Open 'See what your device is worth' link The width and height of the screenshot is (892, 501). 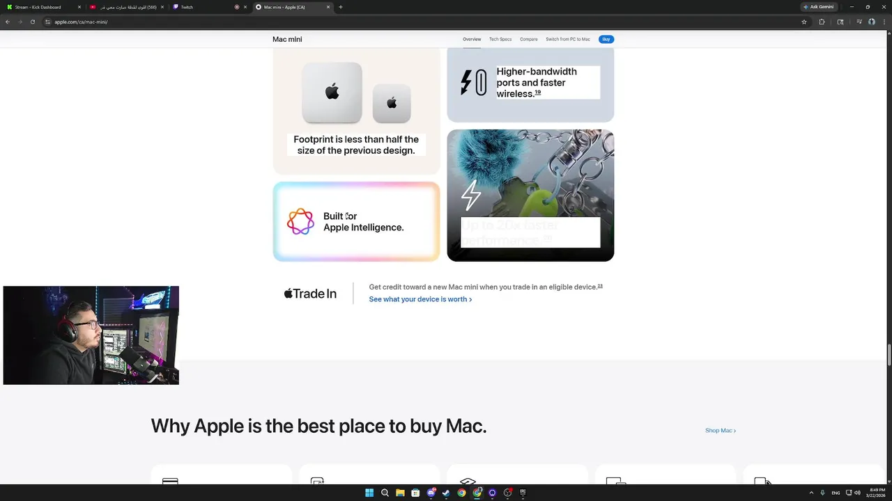tap(420, 299)
